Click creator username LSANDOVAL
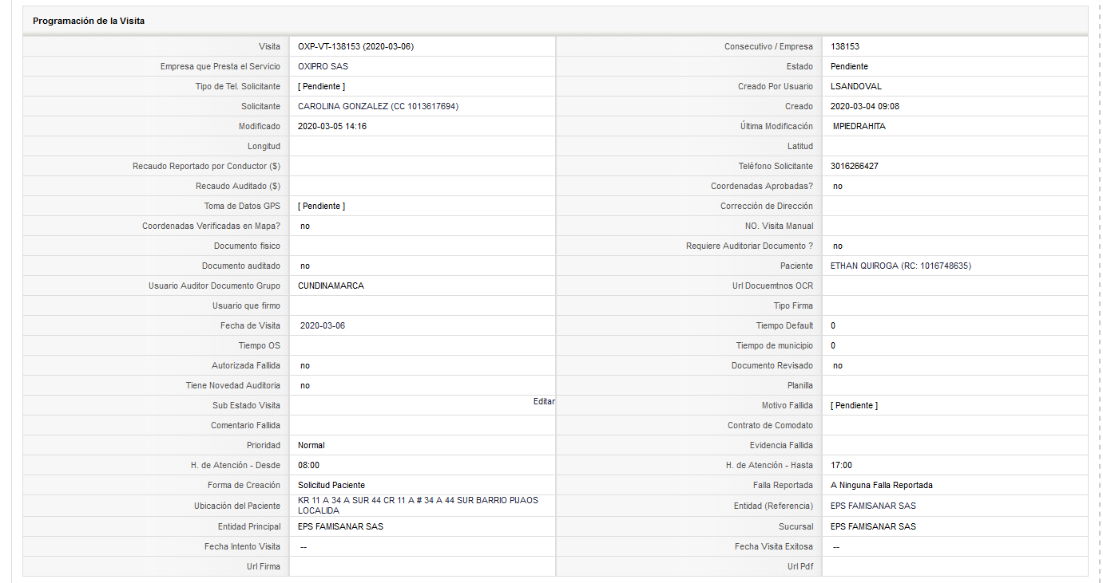The image size is (1103, 583). 856,86
